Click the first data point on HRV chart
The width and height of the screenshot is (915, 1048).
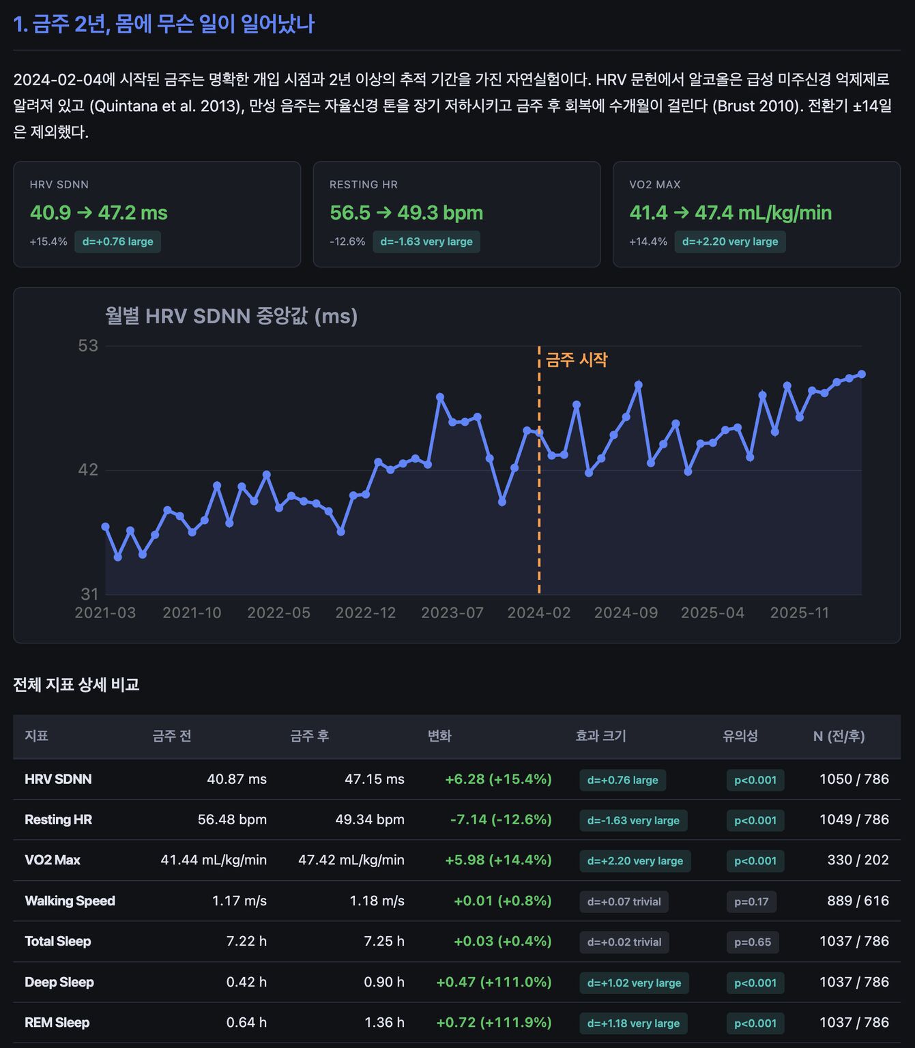pyautogui.click(x=106, y=527)
